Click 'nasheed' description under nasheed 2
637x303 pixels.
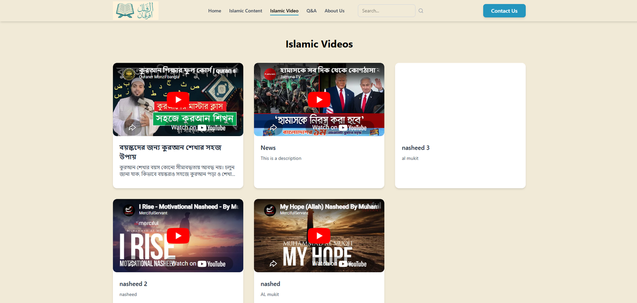click(128, 295)
